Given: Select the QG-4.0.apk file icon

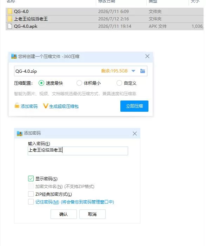Looking at the screenshot, I should [x=10, y=26].
